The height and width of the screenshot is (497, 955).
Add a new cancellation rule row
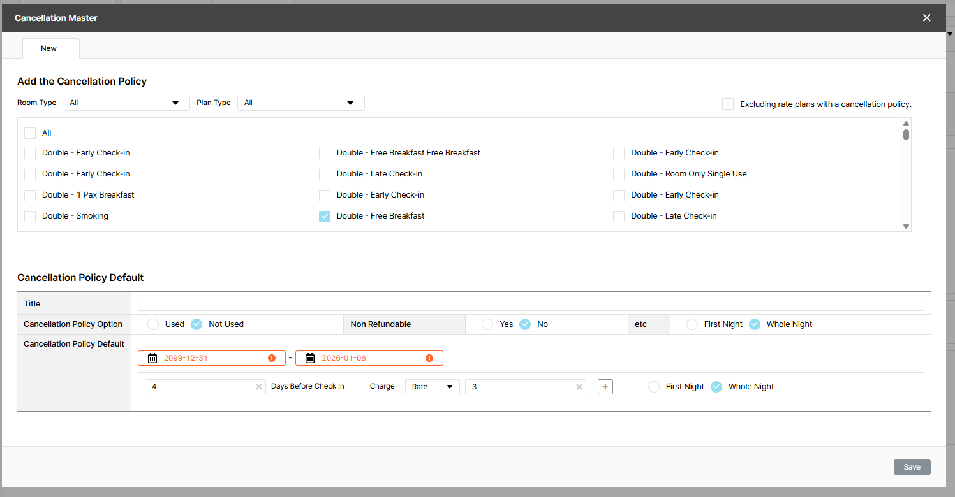click(x=605, y=387)
